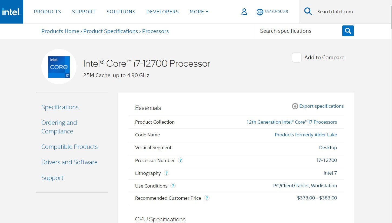The width and height of the screenshot is (392, 223).
Task: Open Products formerly Alder Lake link
Action: pos(306,135)
